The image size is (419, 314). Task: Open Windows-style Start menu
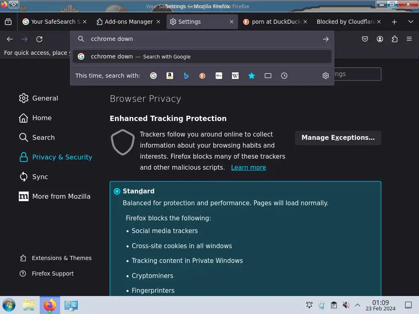coord(9,305)
